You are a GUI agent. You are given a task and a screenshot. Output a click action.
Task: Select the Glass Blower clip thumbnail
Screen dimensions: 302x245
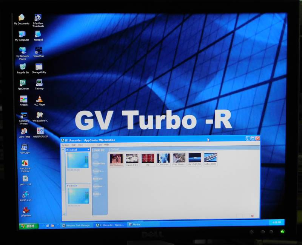coord(179,159)
